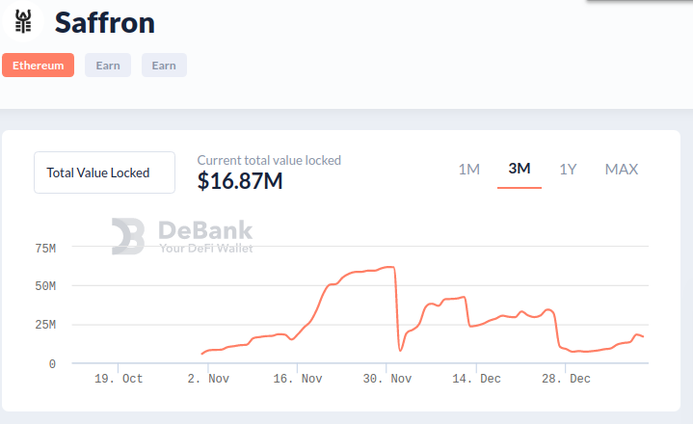This screenshot has width=693, height=424.
Task: Click the $16.87M current value figure
Action: [240, 180]
